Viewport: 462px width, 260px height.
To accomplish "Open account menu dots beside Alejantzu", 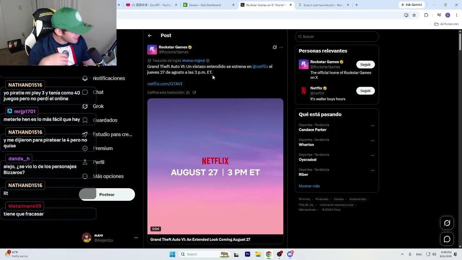I will tap(136, 238).
